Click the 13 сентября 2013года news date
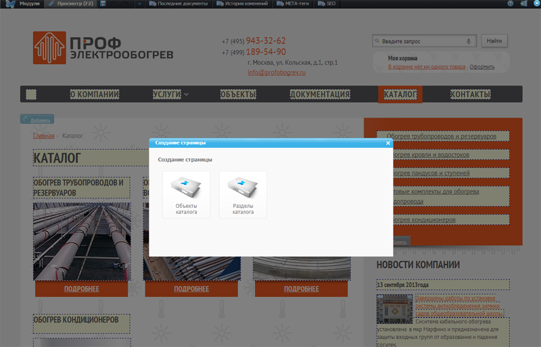Viewport: 541px width, 347px height. 443,285
